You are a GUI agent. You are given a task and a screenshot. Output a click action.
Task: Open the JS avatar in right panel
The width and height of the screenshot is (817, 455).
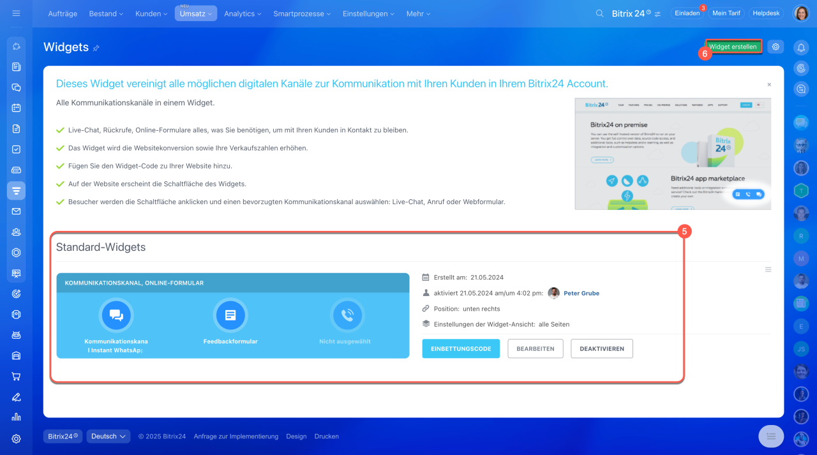tap(801, 349)
